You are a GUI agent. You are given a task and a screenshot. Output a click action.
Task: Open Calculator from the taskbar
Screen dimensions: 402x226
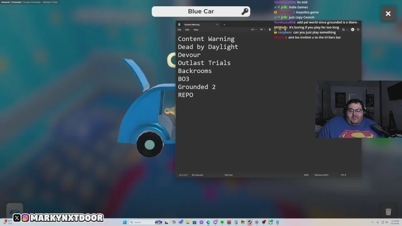(236, 222)
